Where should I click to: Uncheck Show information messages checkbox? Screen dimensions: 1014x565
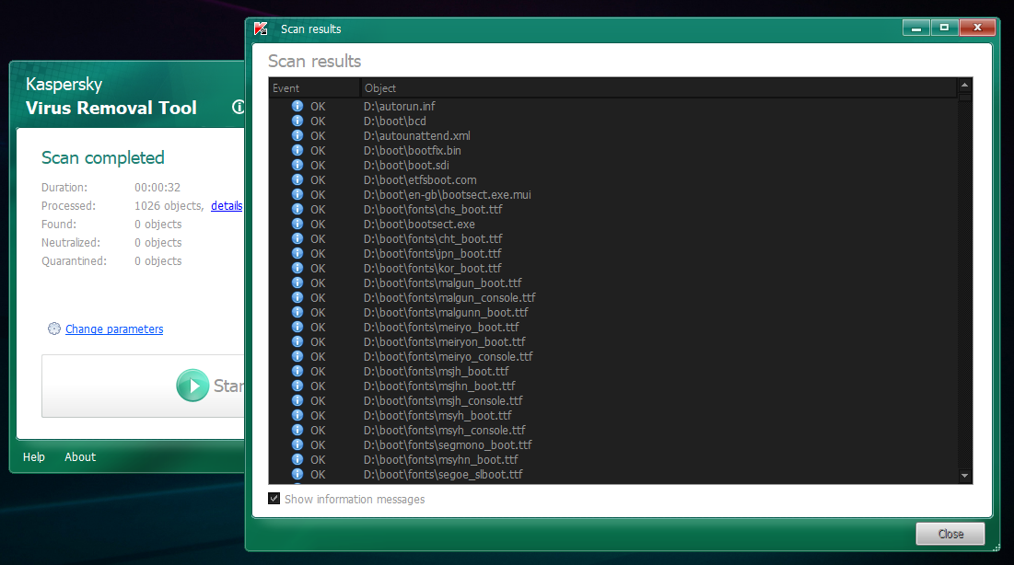click(x=274, y=499)
